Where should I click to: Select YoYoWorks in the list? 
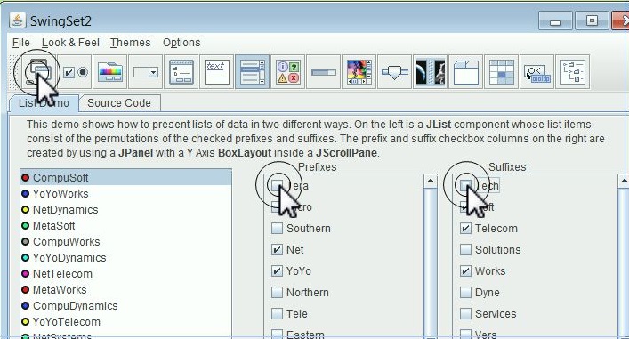[x=126, y=193]
